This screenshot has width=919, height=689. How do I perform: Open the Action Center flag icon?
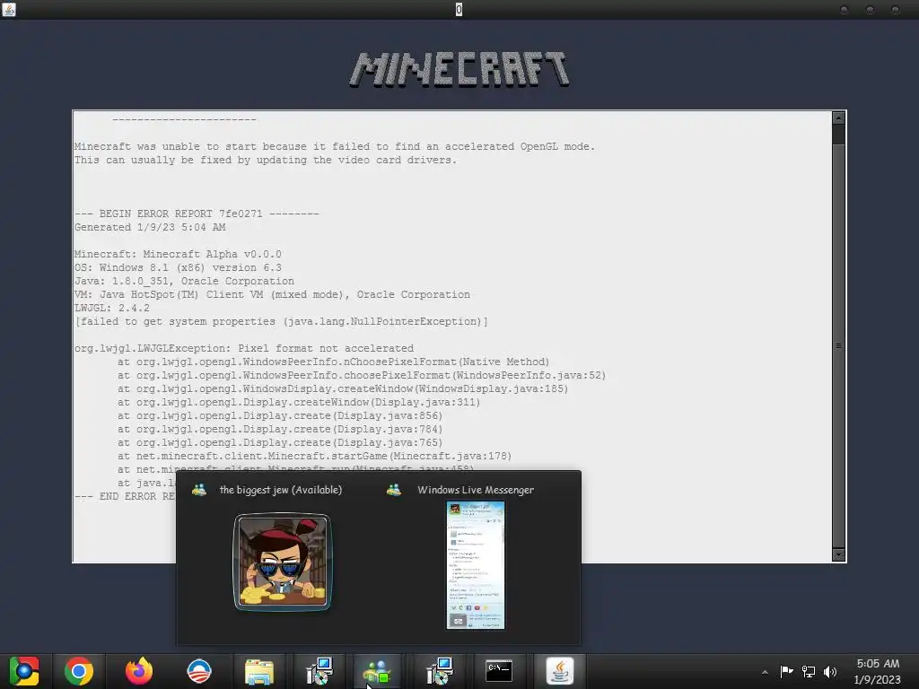(x=786, y=671)
